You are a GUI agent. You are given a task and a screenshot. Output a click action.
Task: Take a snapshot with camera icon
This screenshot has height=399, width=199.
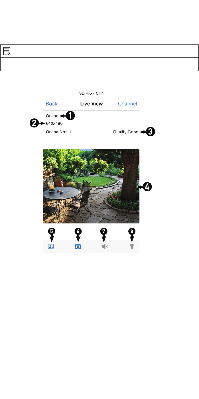pyautogui.click(x=78, y=247)
